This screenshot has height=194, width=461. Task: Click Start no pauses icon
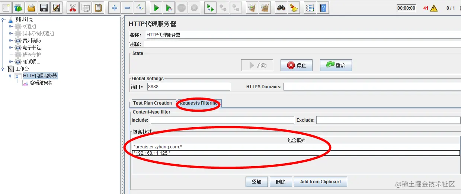tap(169, 7)
